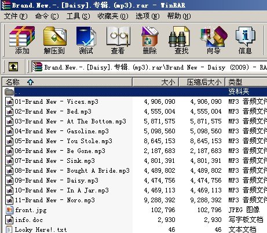Click the file icon of 06-Brand New - Be Gone.mp3

coord(9,151)
